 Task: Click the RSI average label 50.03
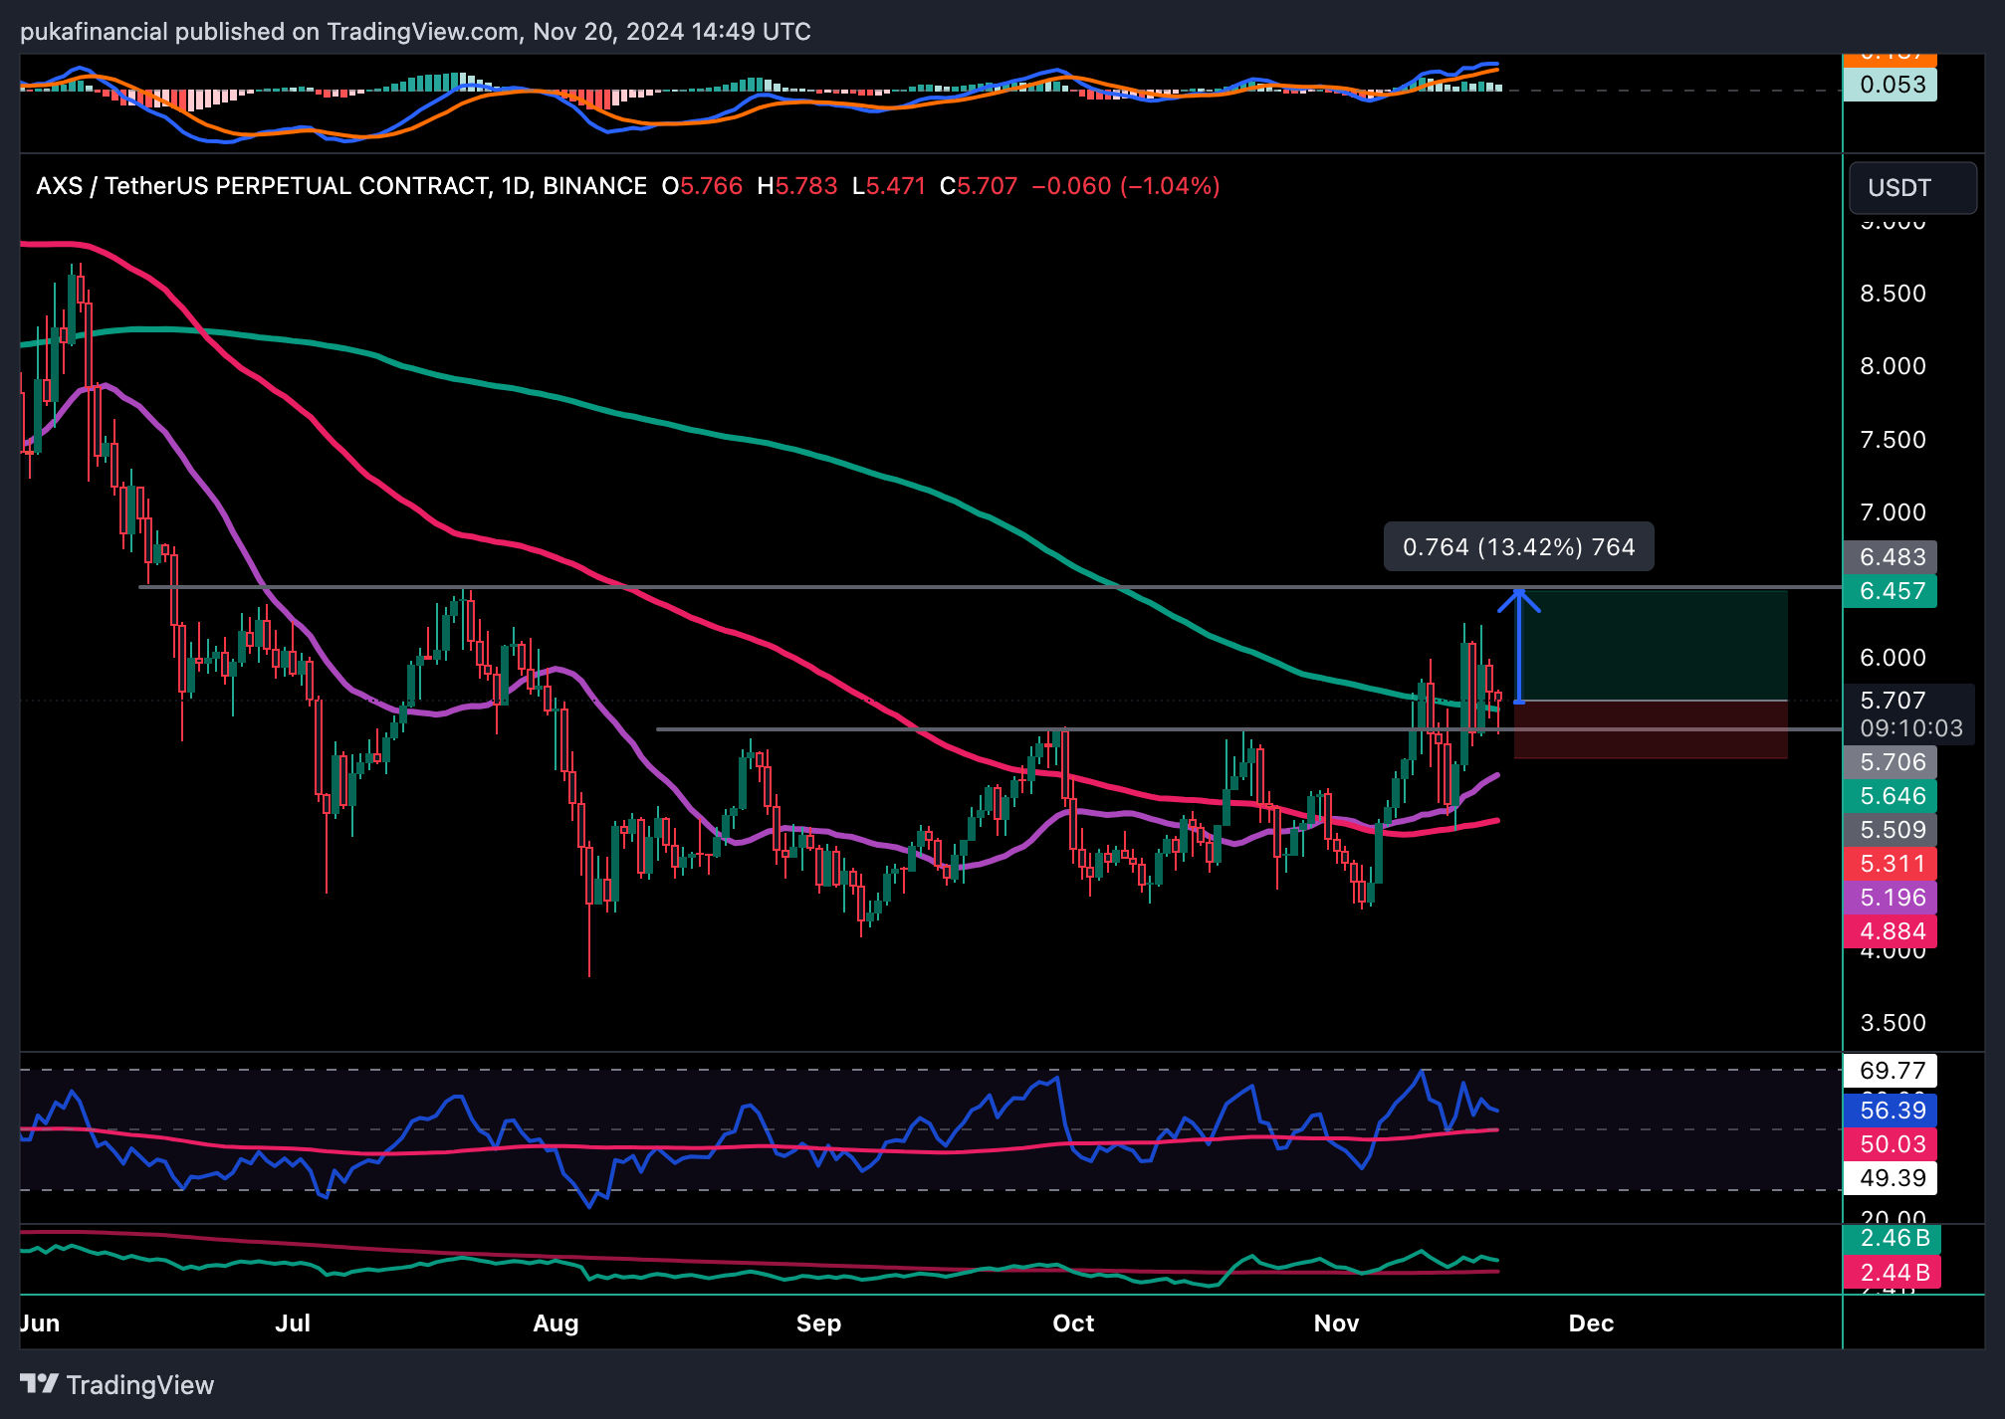point(1890,1144)
